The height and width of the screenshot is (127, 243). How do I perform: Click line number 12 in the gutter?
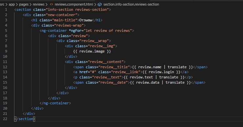[x=5, y=67]
